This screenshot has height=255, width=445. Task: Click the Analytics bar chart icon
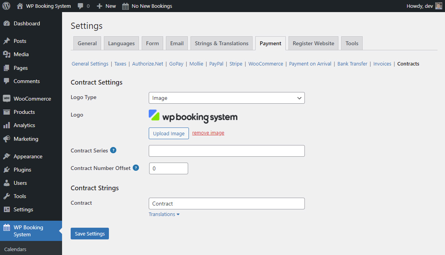click(7, 125)
